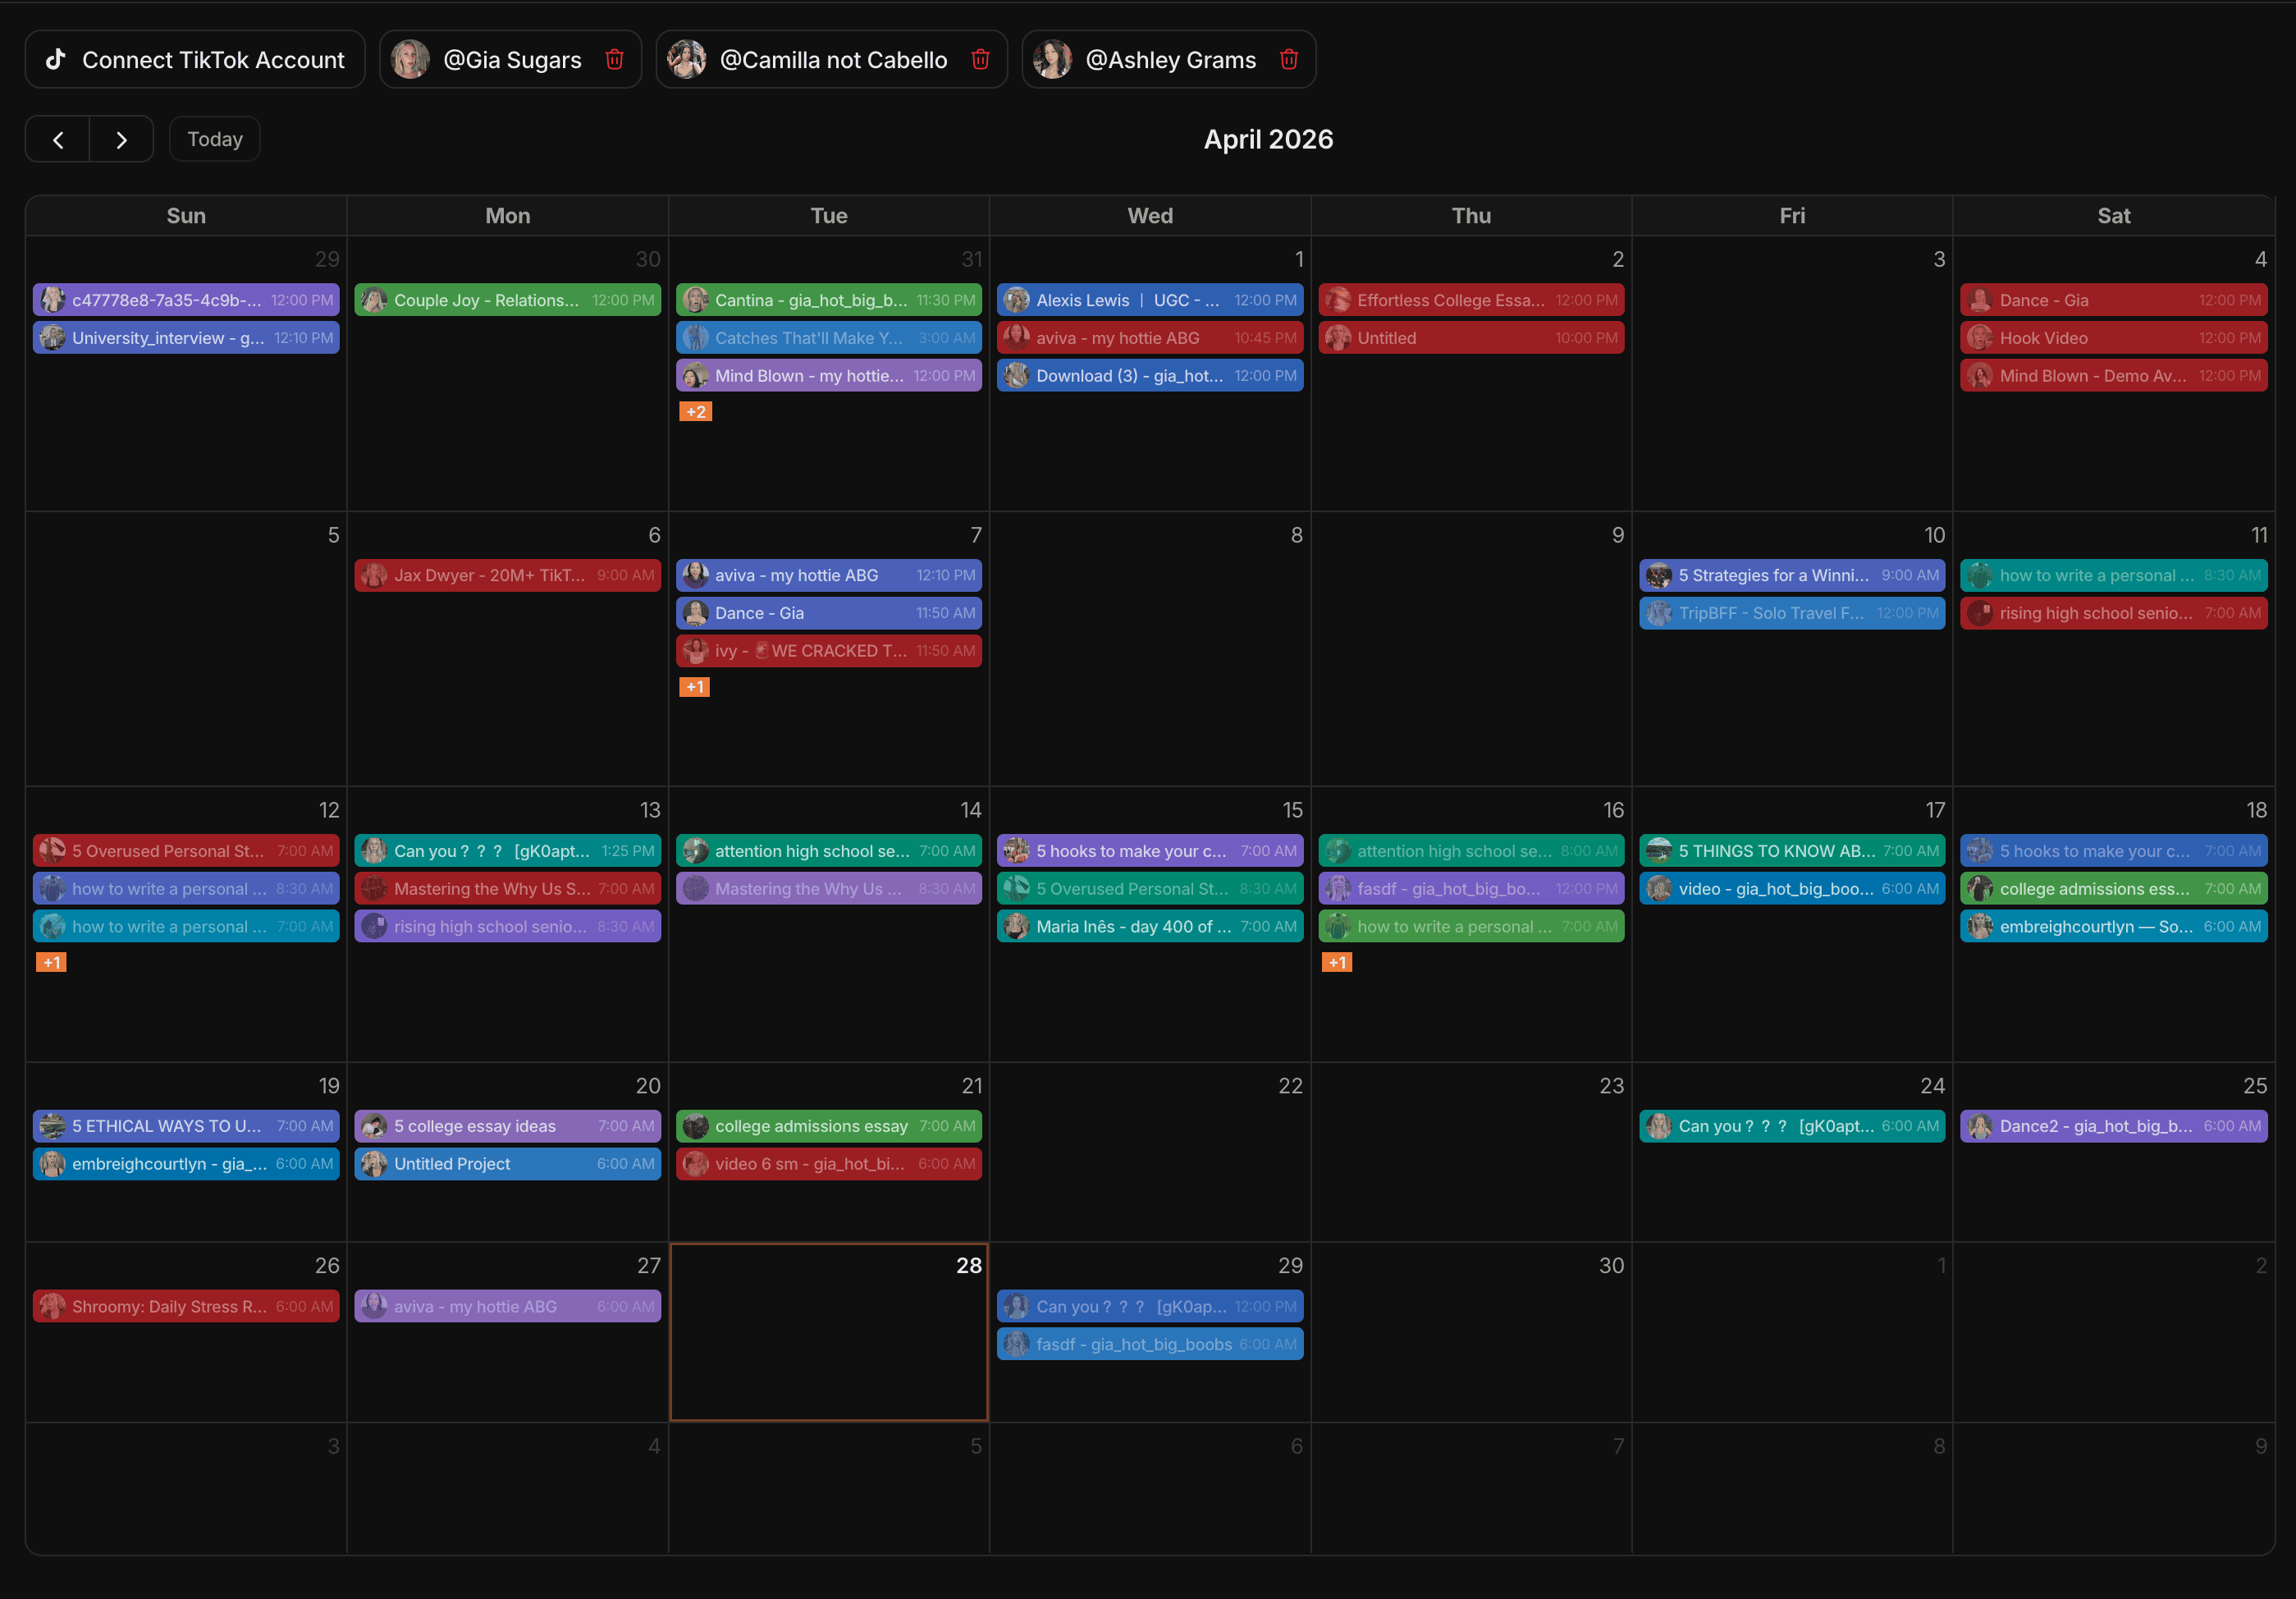
Task: Click the previous month chevron
Action: click(x=57, y=139)
